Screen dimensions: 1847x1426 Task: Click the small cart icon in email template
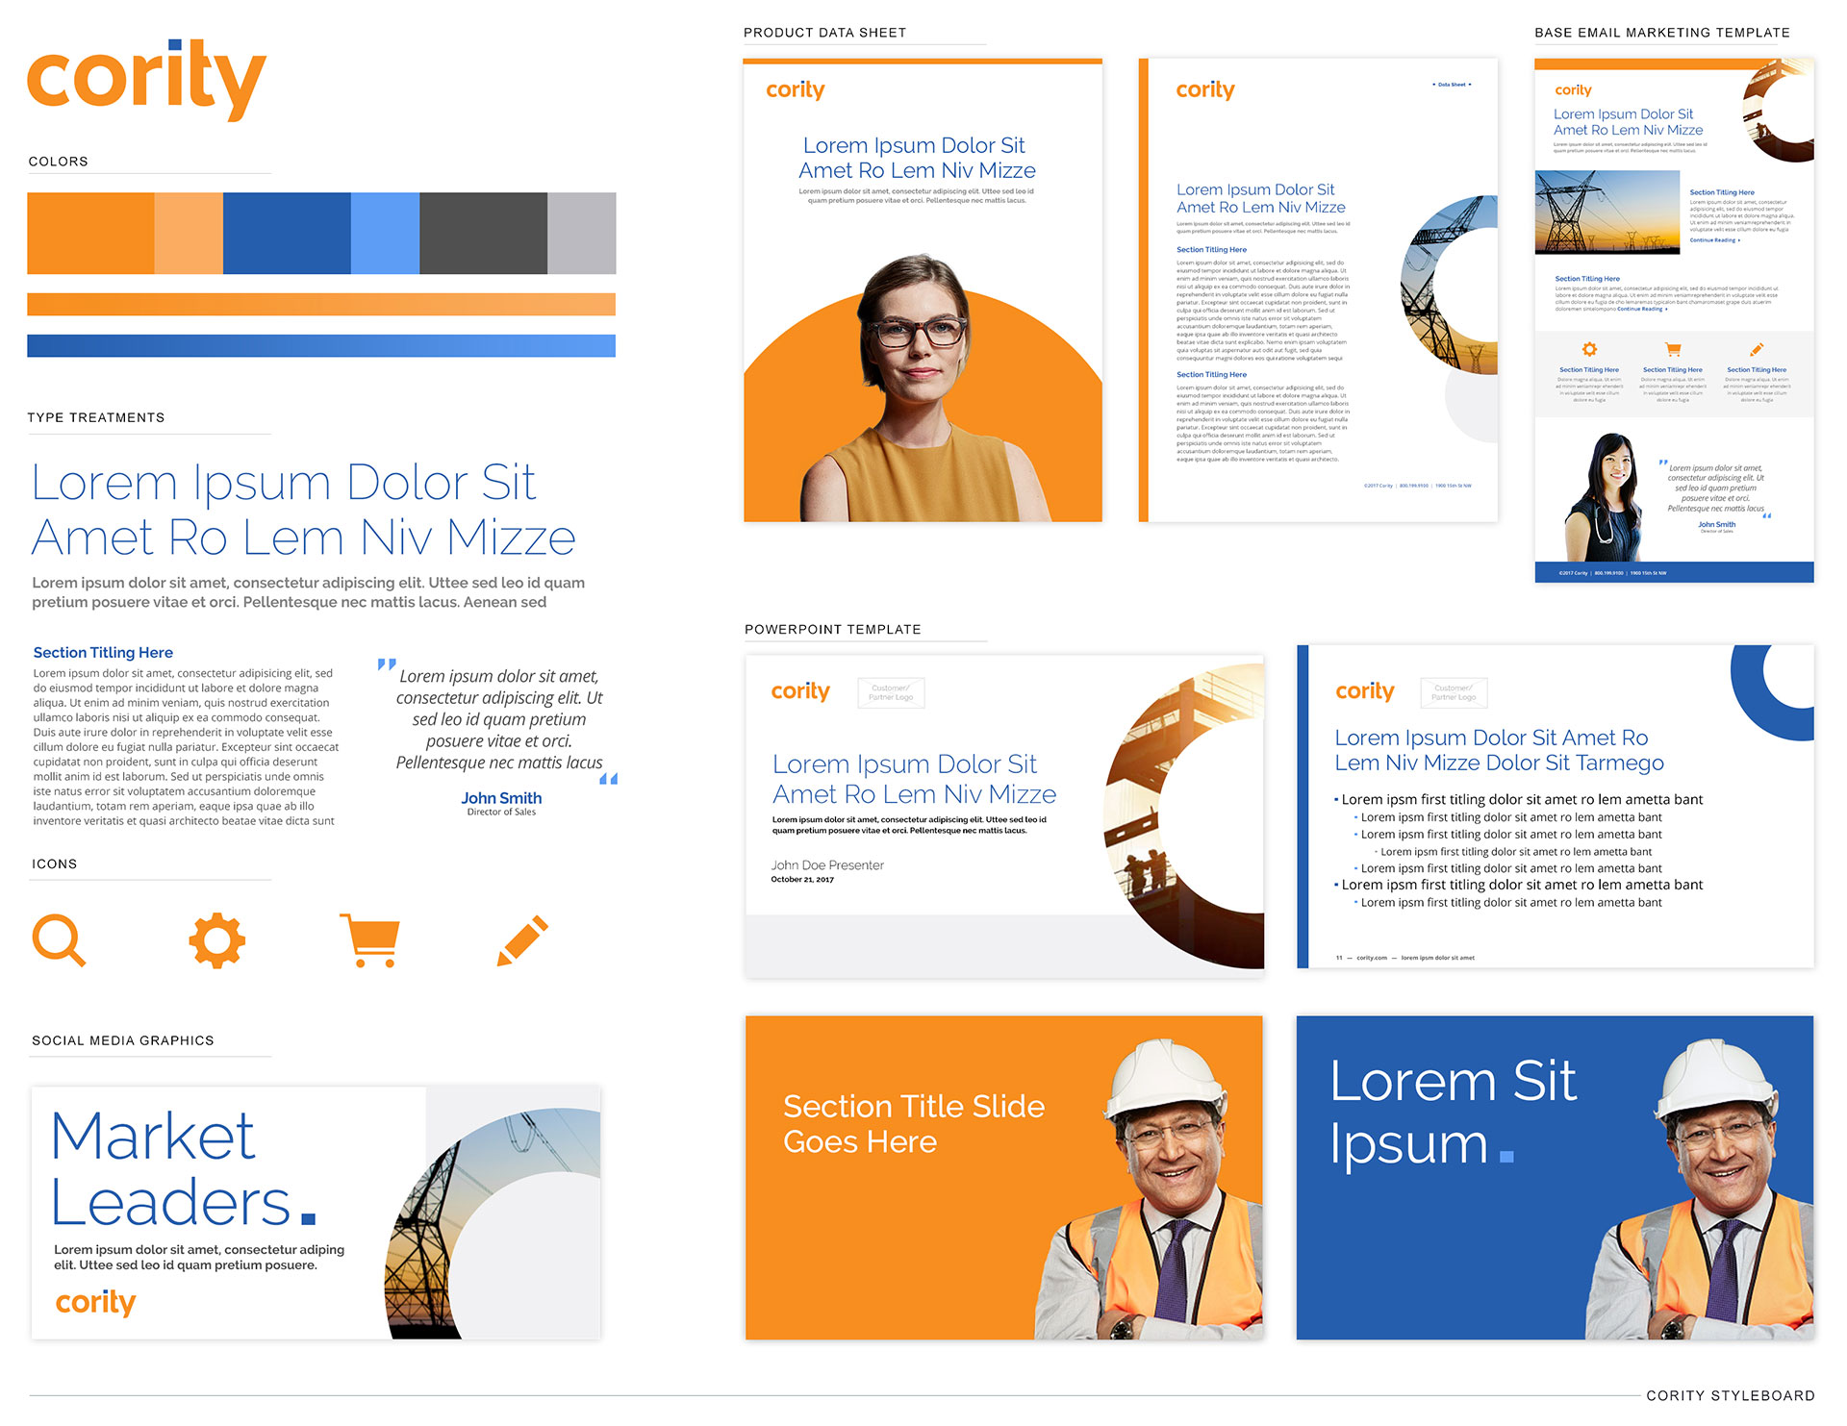(1673, 349)
